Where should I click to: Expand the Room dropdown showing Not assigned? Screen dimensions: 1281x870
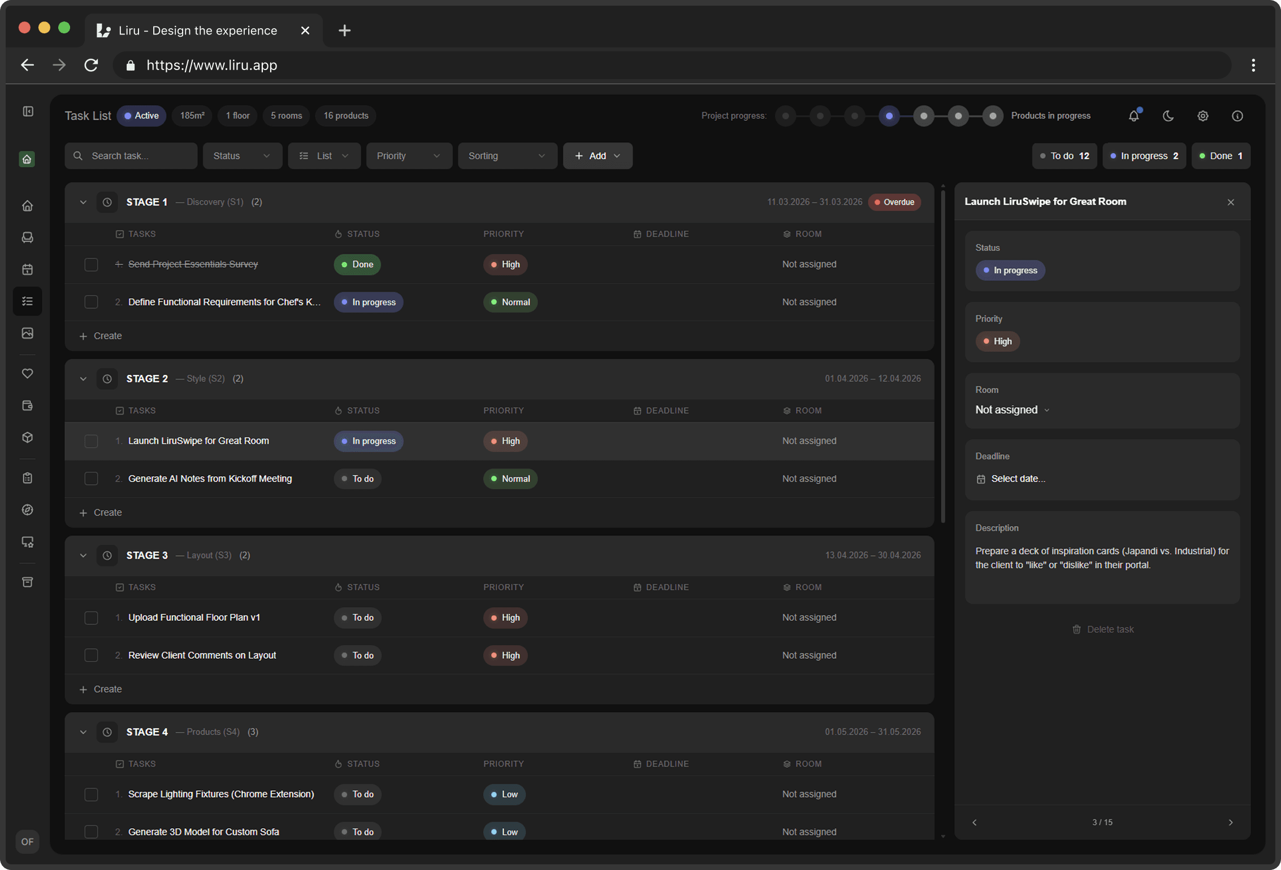tap(1012, 410)
